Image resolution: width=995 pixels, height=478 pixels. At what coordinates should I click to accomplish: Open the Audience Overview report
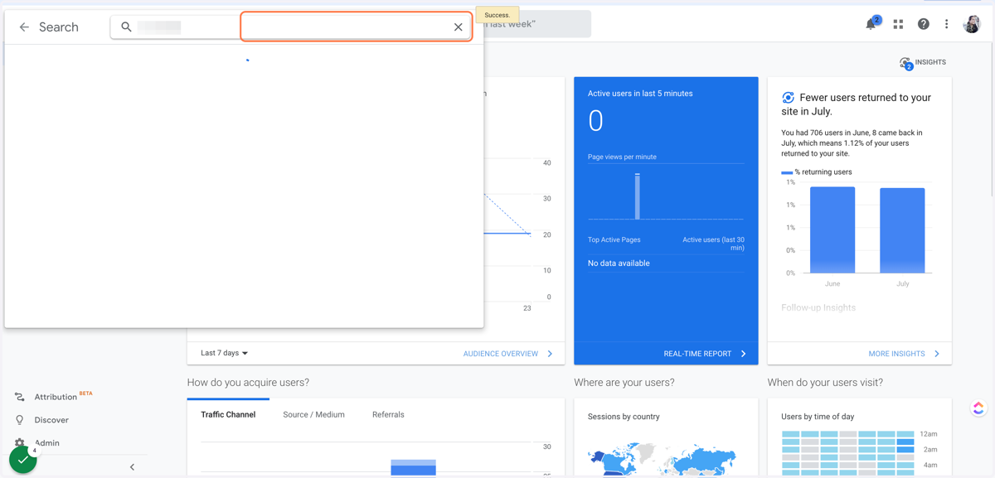(501, 354)
